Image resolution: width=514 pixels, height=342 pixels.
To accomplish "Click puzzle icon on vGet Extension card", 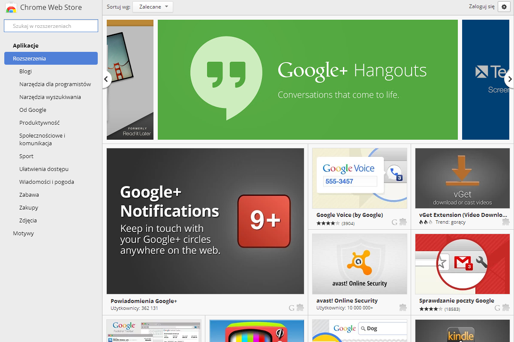I will tap(506, 222).
